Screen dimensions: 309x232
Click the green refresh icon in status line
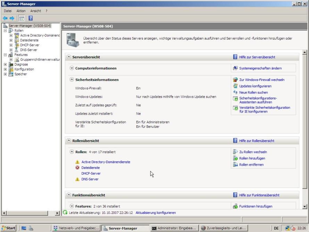pyautogui.click(x=65, y=213)
